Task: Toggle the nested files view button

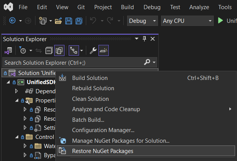Action: [74, 51]
